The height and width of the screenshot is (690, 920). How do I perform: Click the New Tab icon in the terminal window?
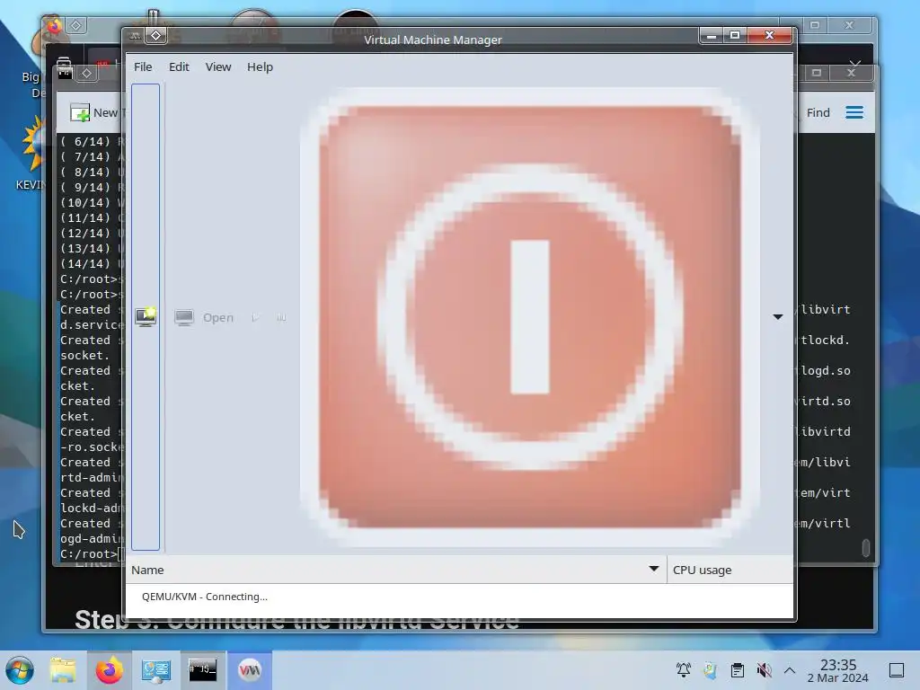pos(79,112)
